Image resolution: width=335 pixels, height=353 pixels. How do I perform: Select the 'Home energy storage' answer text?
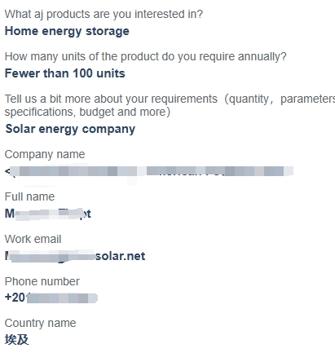[67, 31]
